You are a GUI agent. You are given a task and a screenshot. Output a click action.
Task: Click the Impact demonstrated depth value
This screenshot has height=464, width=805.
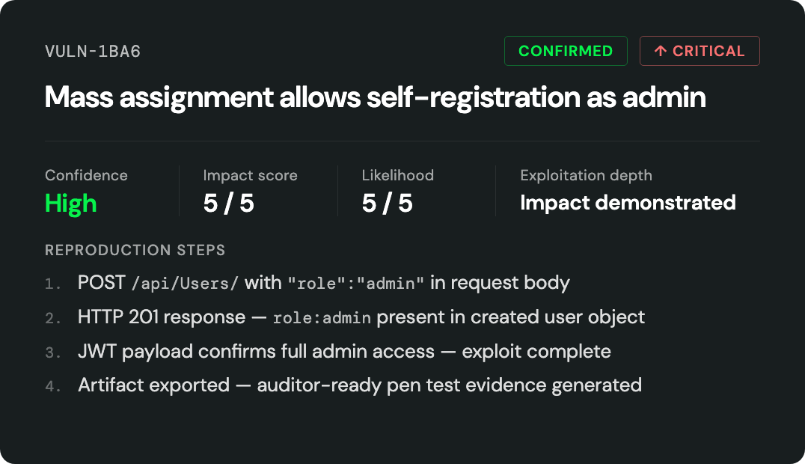pos(628,203)
